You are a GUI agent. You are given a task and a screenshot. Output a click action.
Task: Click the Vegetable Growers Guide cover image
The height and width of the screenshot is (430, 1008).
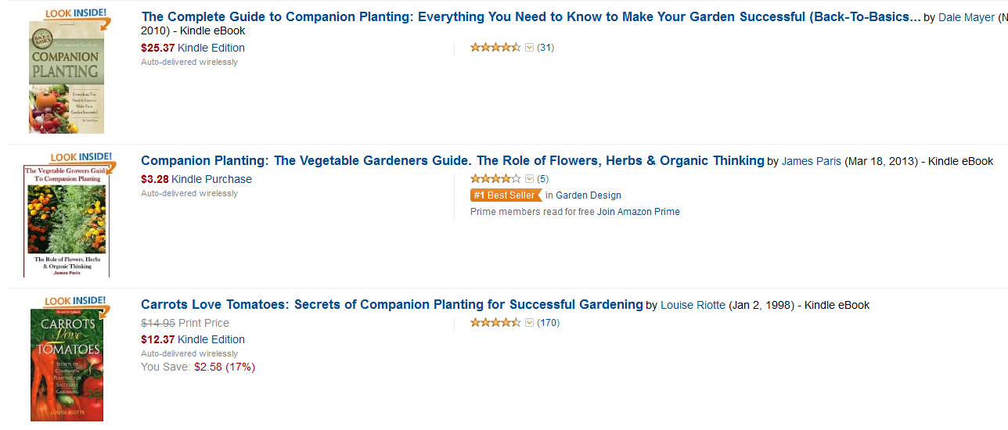point(67,222)
